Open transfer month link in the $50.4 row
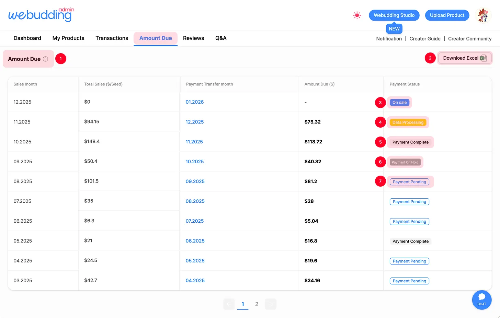 pyautogui.click(x=195, y=162)
